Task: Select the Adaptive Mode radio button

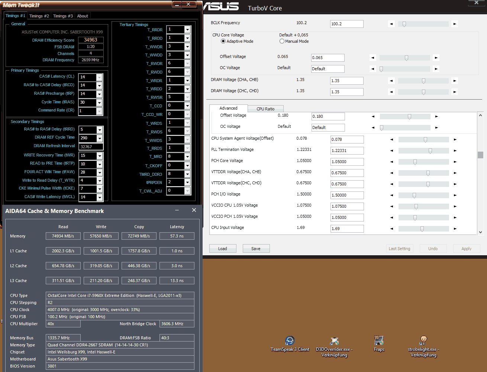Action: coord(223,41)
